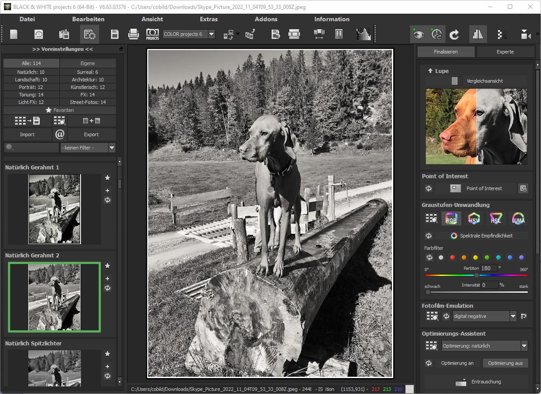This screenshot has width=541, height=394.
Task: Toggle the Vergleichsansicht comparison view
Action: point(476,81)
